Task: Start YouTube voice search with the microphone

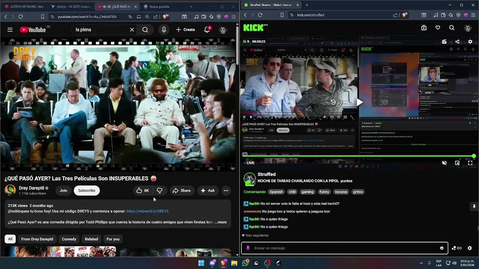Action: 164,30
